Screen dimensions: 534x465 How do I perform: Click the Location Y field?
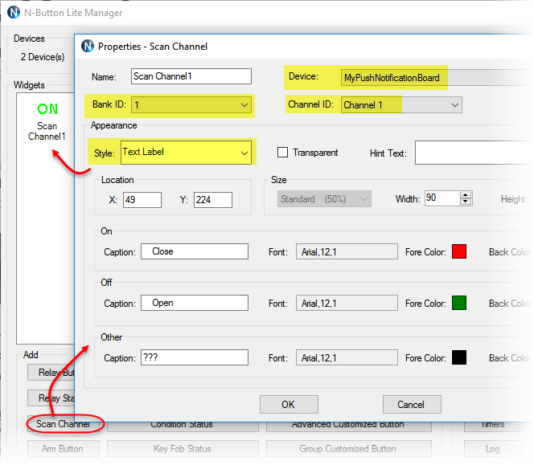213,200
